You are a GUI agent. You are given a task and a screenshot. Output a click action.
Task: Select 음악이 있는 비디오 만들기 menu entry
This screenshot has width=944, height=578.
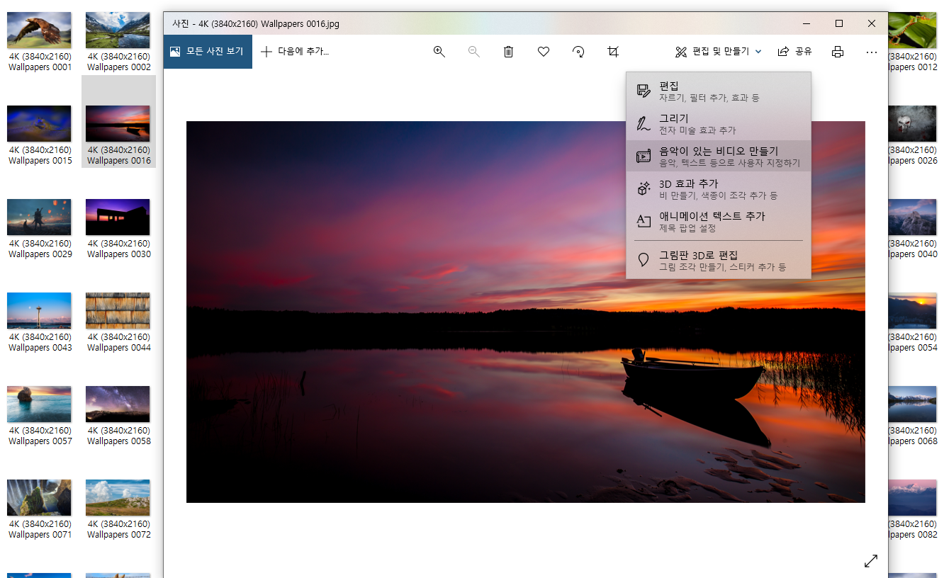tap(718, 156)
